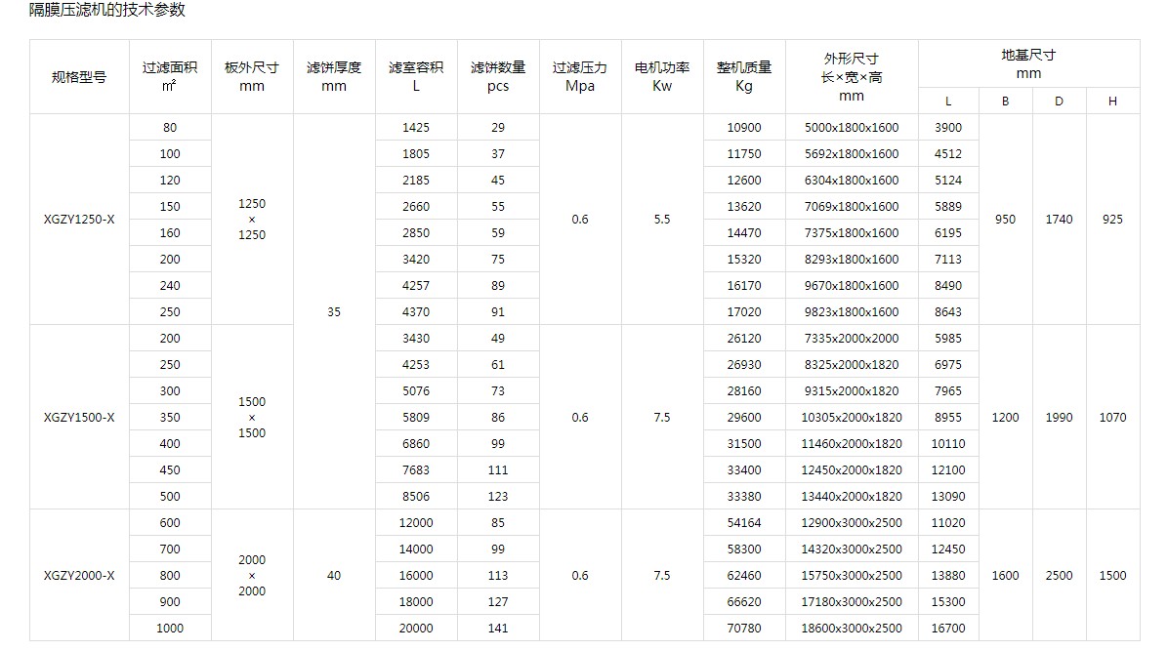Select the 18600x3000x2500 dimension cell
Viewport: 1168px width, 651px height.
[x=852, y=628]
